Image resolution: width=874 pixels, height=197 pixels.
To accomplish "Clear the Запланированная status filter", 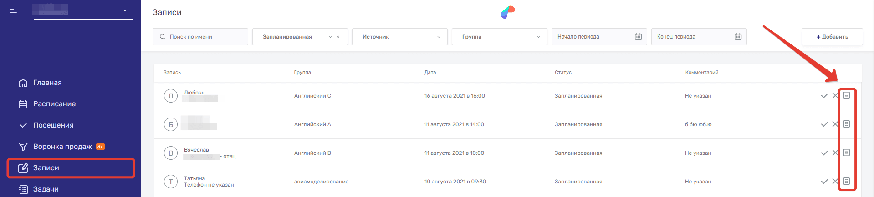I will [x=338, y=37].
